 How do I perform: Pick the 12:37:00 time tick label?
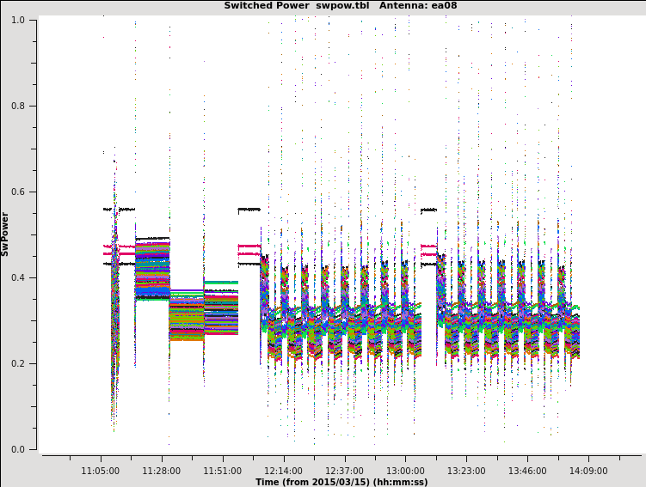coord(344,471)
